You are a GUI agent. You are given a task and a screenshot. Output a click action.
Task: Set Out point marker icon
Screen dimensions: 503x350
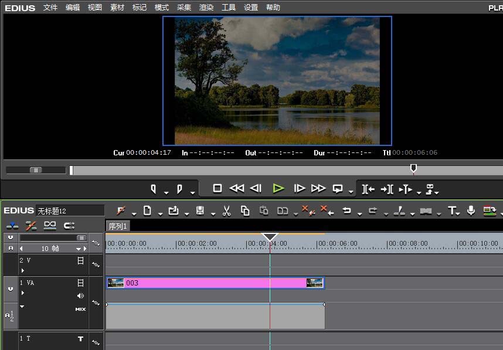pyautogui.click(x=179, y=189)
